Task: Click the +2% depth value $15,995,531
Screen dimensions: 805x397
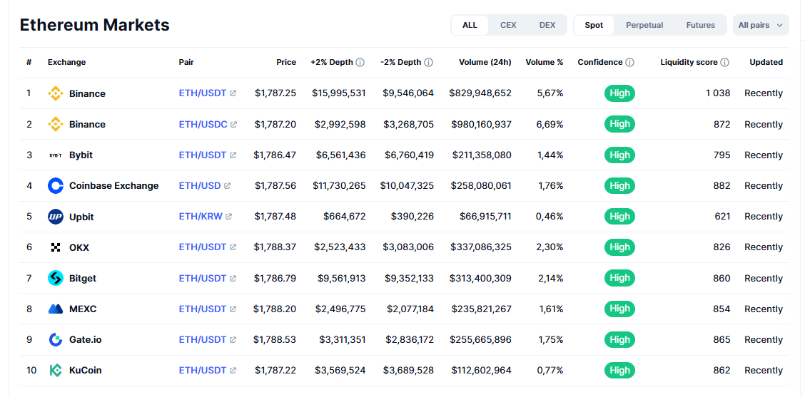Action: [x=339, y=93]
